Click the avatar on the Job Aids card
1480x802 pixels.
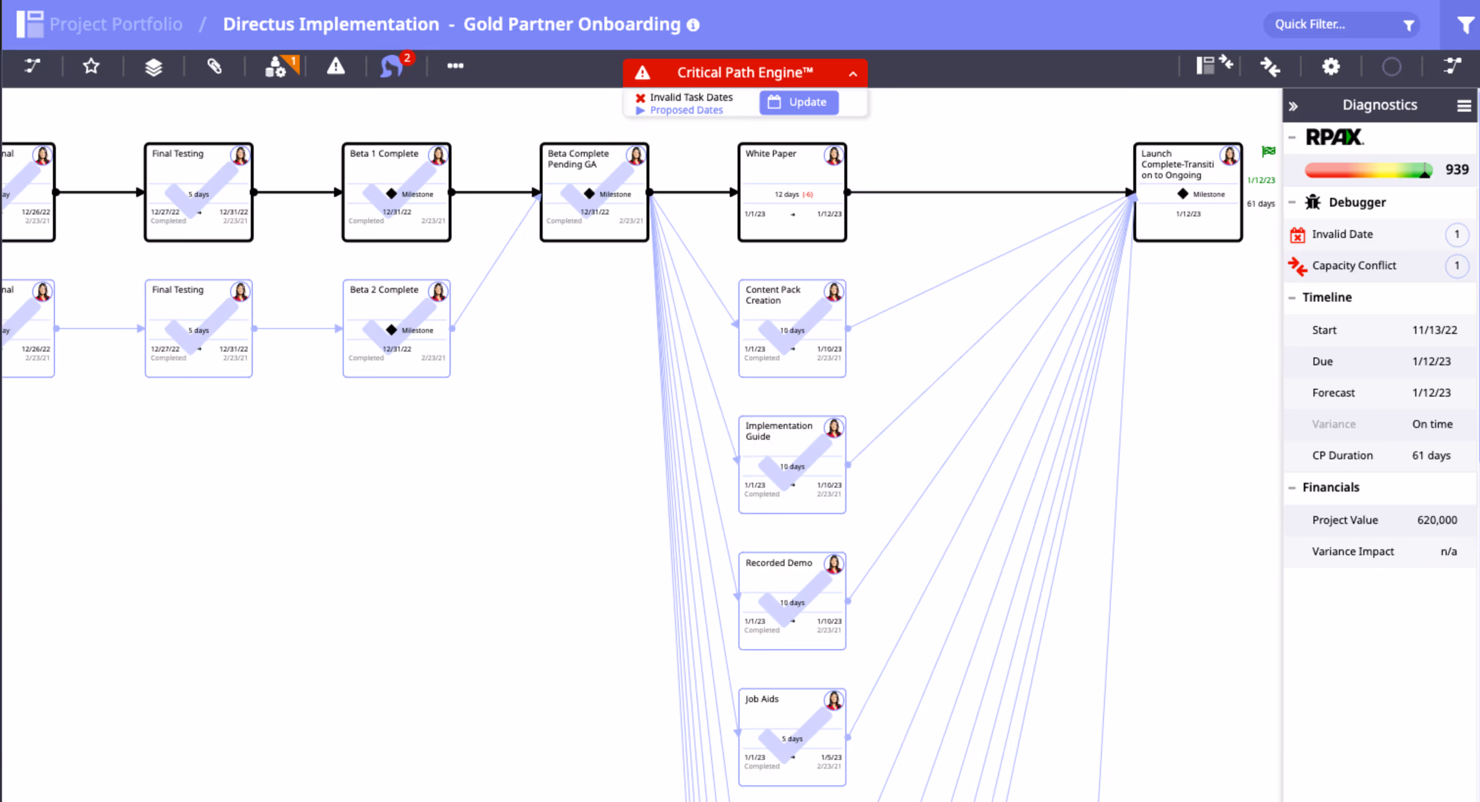click(833, 700)
